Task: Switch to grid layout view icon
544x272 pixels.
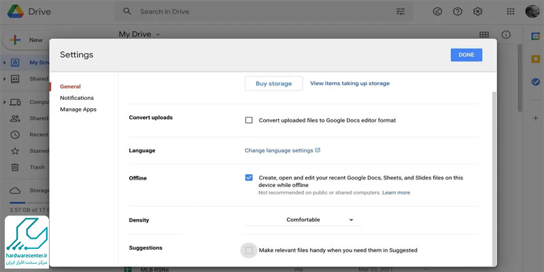Action: (484, 35)
